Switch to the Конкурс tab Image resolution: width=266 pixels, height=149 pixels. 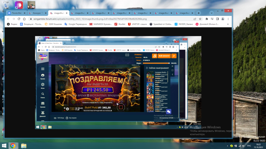click(x=37, y=13)
